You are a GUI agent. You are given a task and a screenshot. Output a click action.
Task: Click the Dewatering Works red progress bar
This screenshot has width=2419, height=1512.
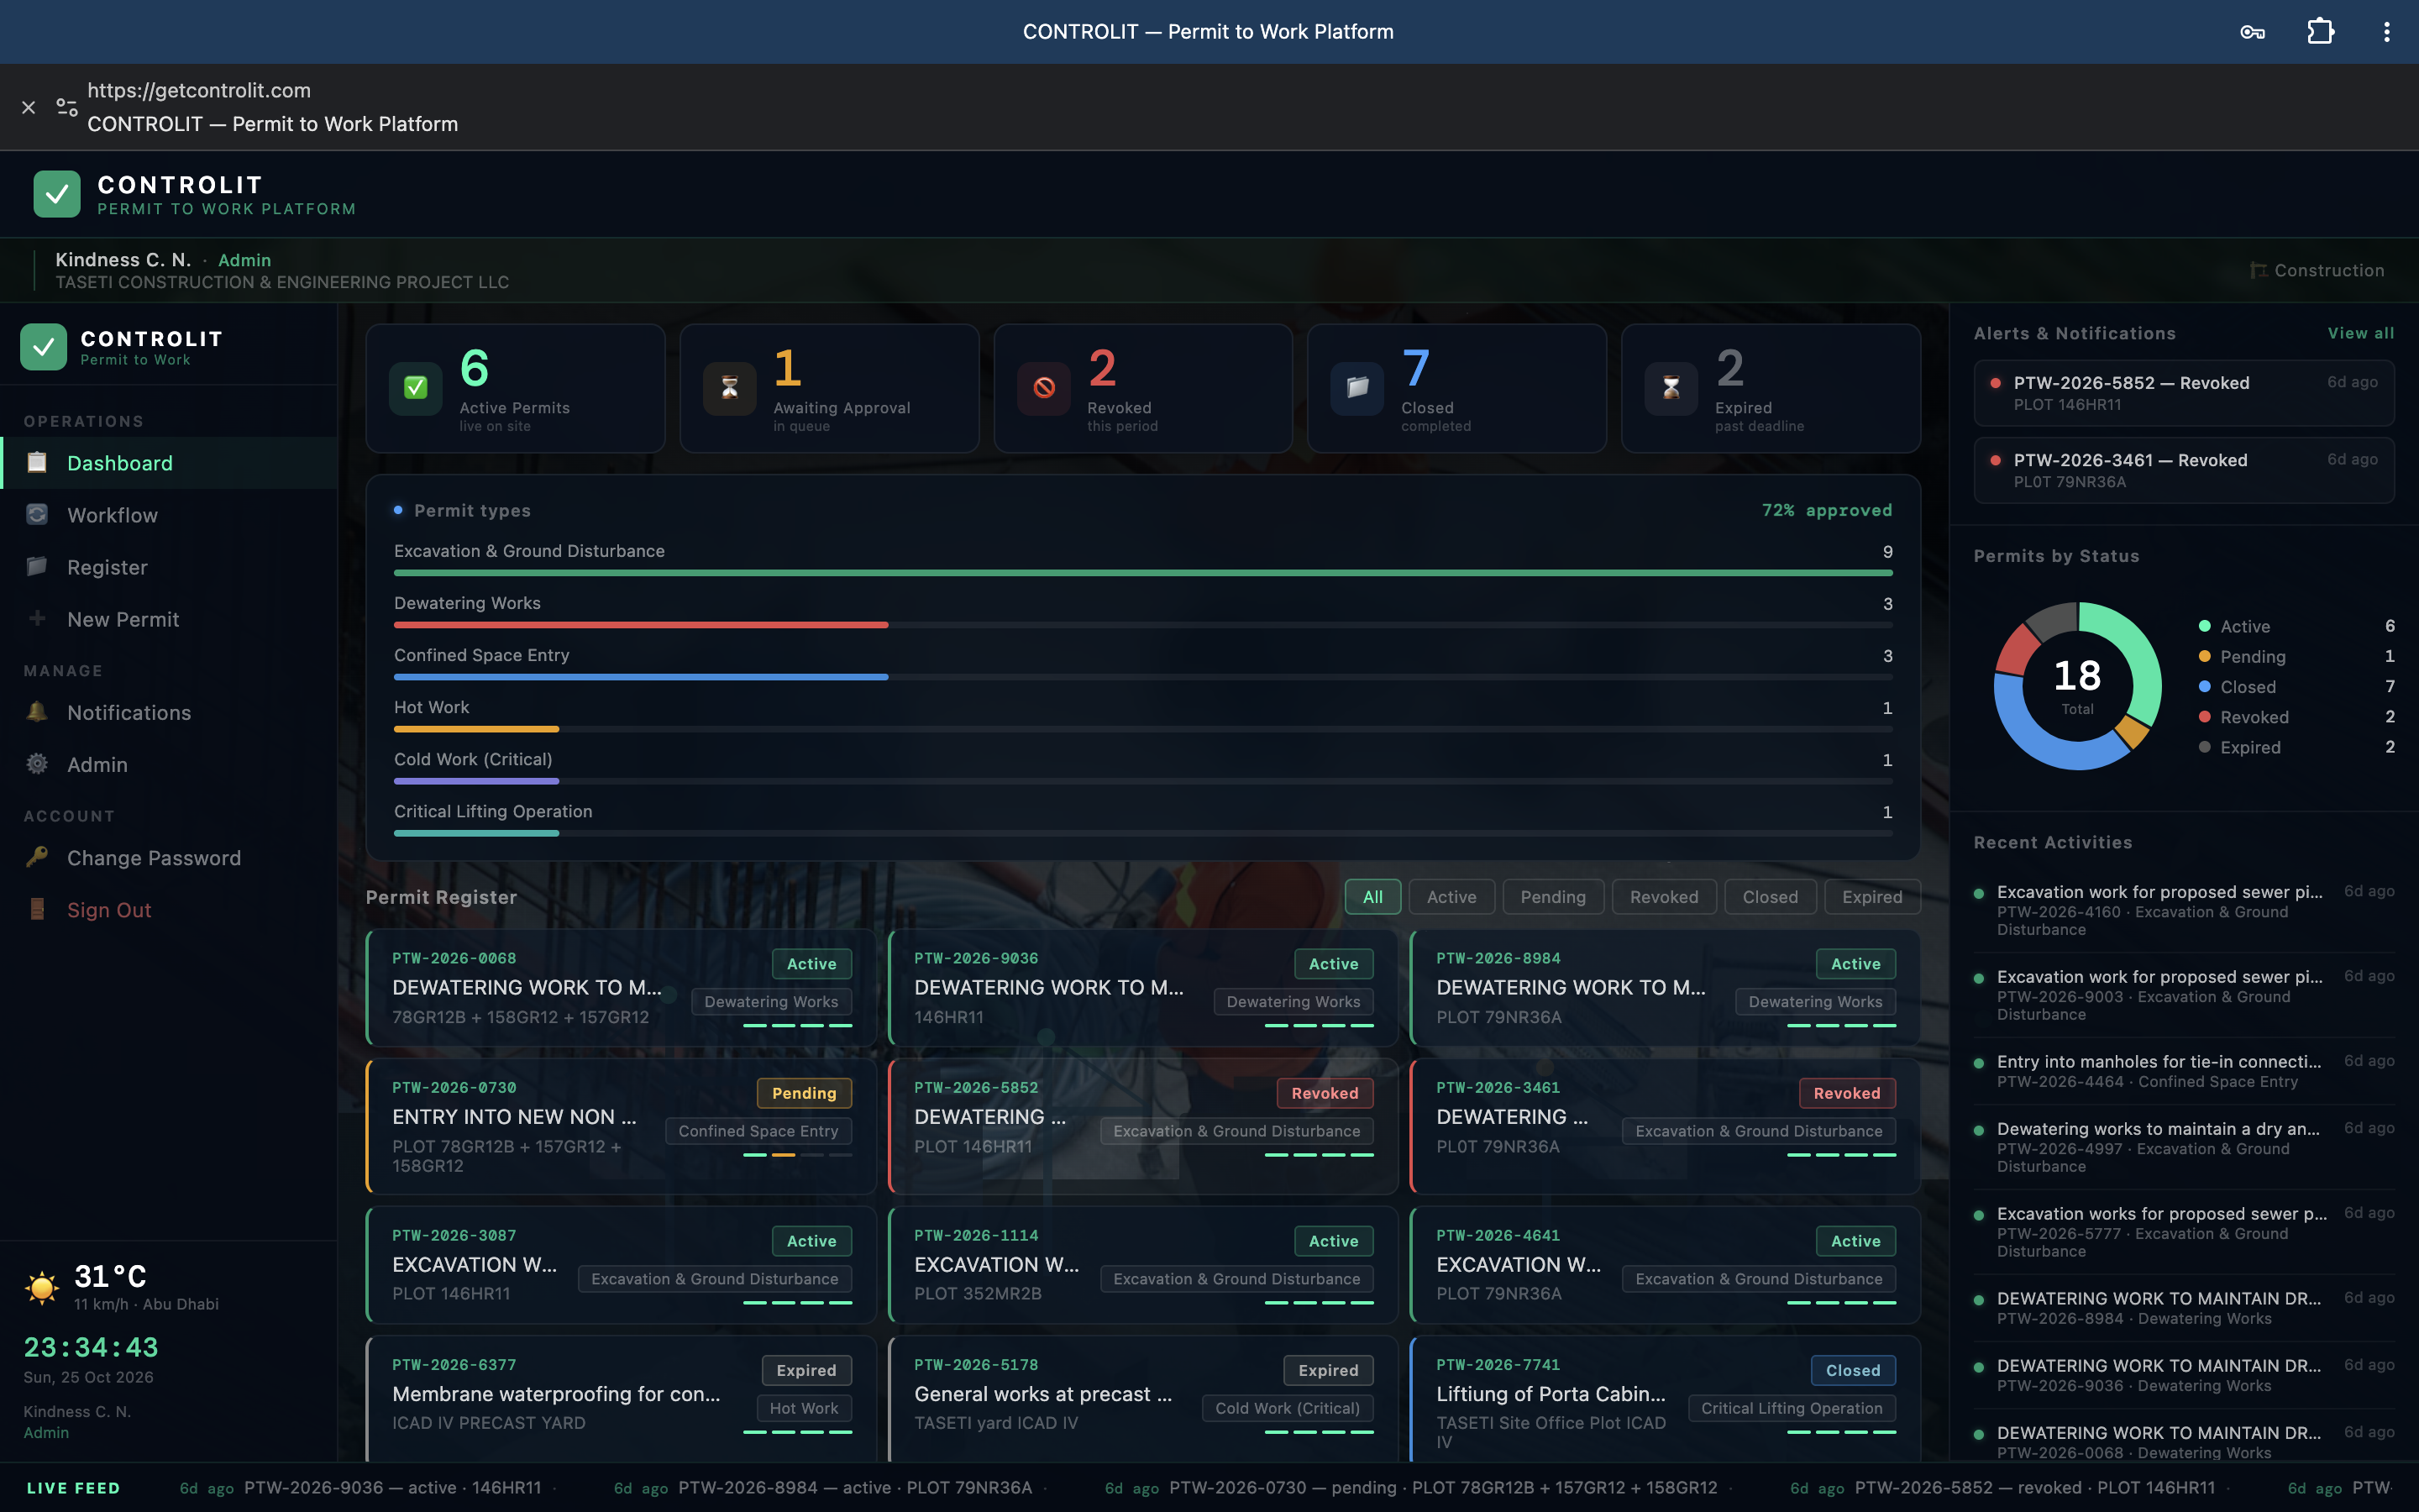(641, 625)
